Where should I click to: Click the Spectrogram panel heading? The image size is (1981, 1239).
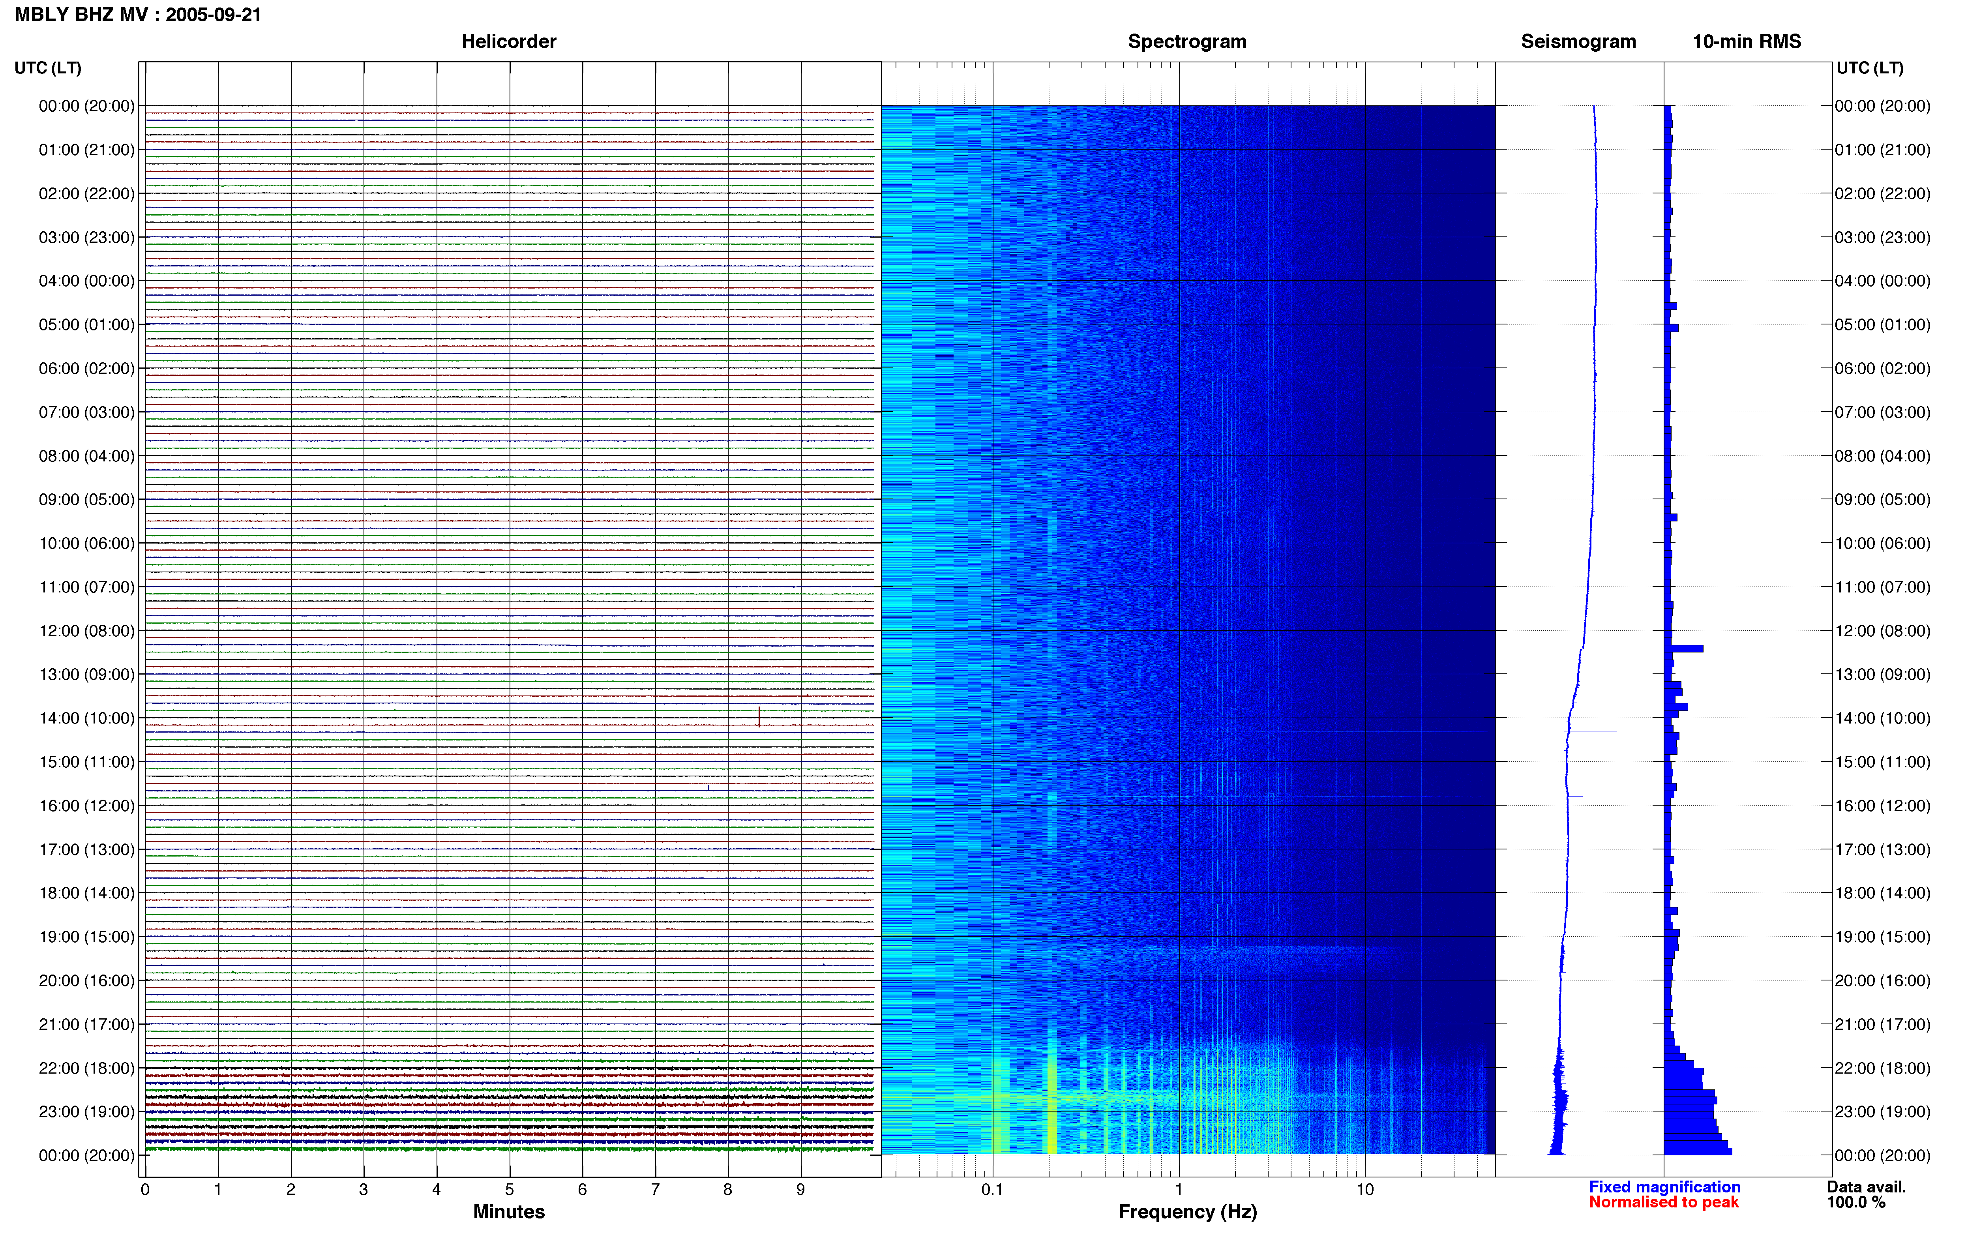(1187, 41)
